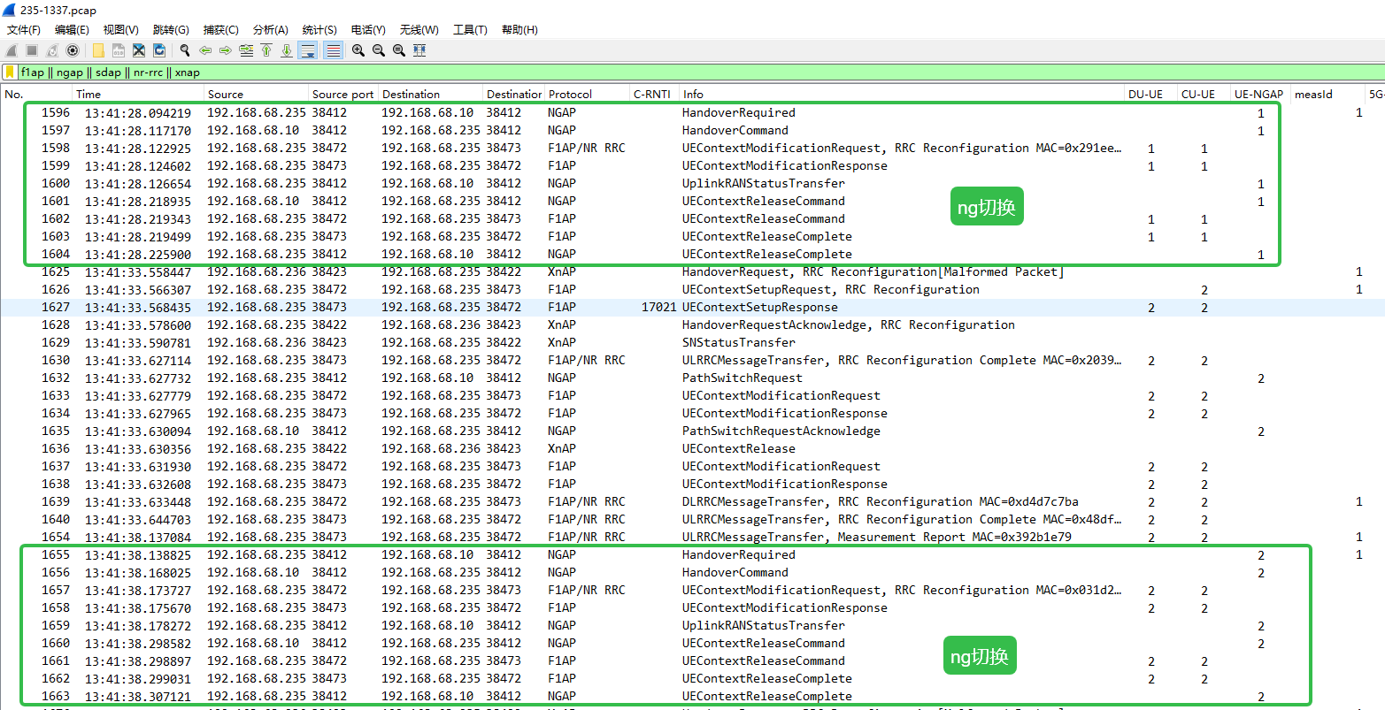Select packet 1636 XnAP UEContextRelease
The image size is (1385, 710).
tap(692, 448)
